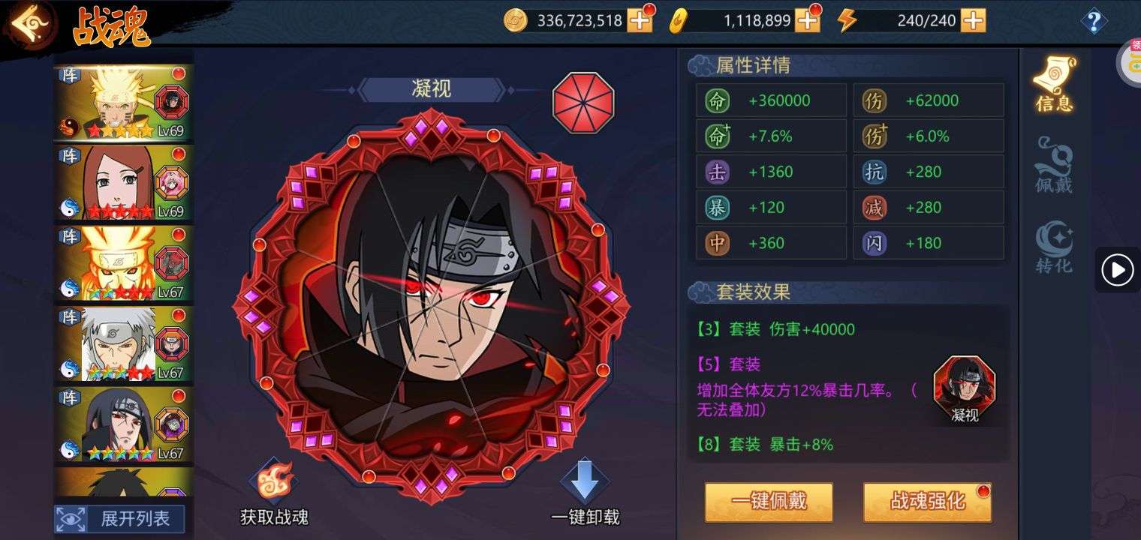Open the help question mark icon
1141x540 pixels.
pos(1094,20)
